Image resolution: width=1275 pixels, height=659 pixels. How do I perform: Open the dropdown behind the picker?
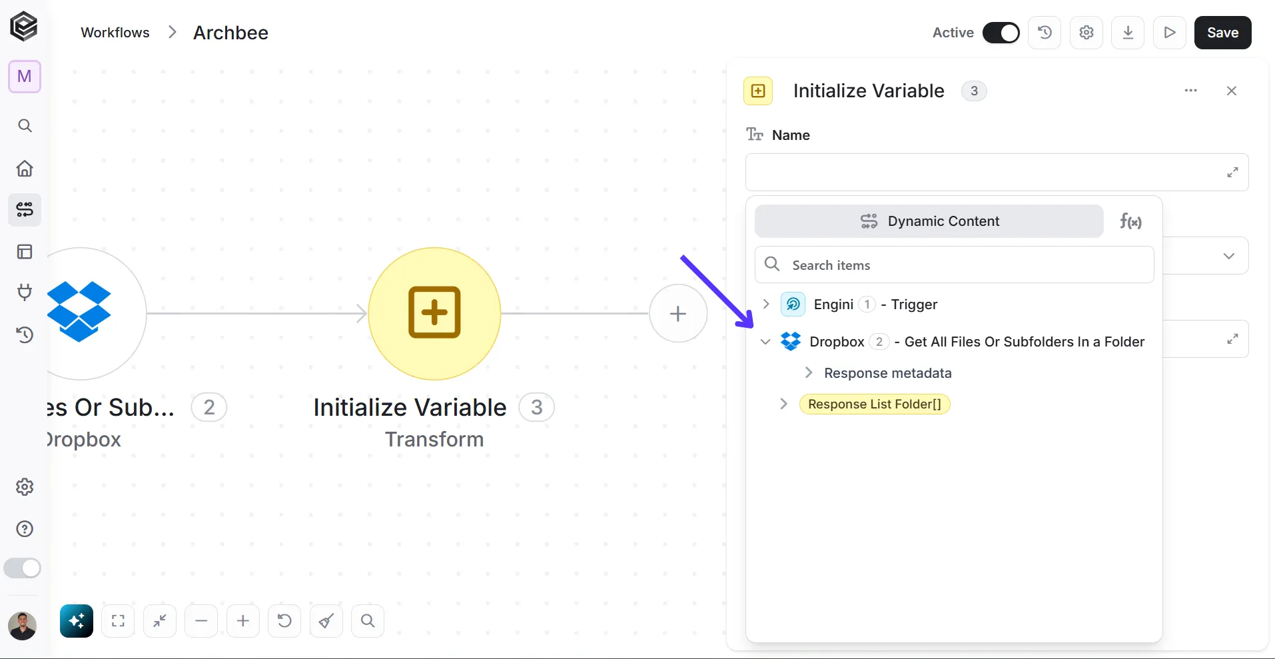click(1228, 256)
